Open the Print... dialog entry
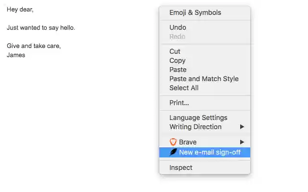This screenshot has width=308, height=192. point(179,103)
